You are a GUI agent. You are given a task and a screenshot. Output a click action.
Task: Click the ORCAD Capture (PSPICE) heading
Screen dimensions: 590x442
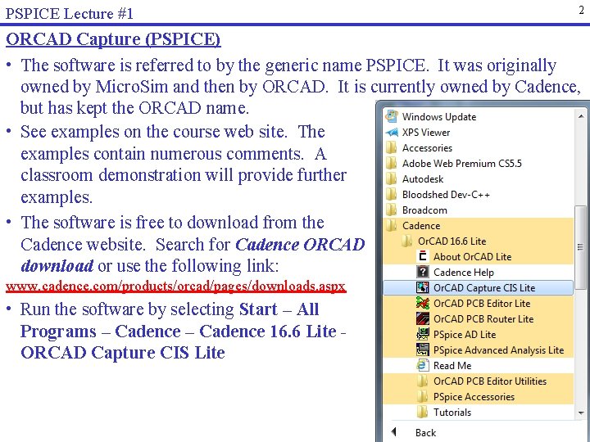(x=113, y=39)
